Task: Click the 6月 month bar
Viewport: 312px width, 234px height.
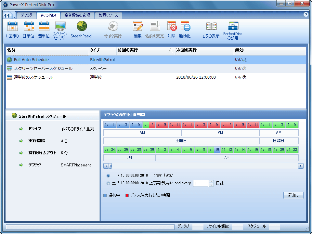Action: (130, 158)
